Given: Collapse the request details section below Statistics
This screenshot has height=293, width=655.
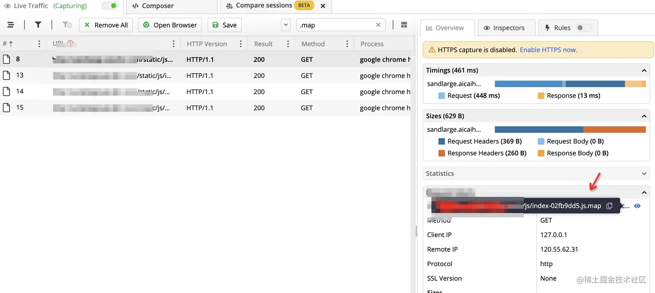Looking at the screenshot, I should (x=644, y=192).
